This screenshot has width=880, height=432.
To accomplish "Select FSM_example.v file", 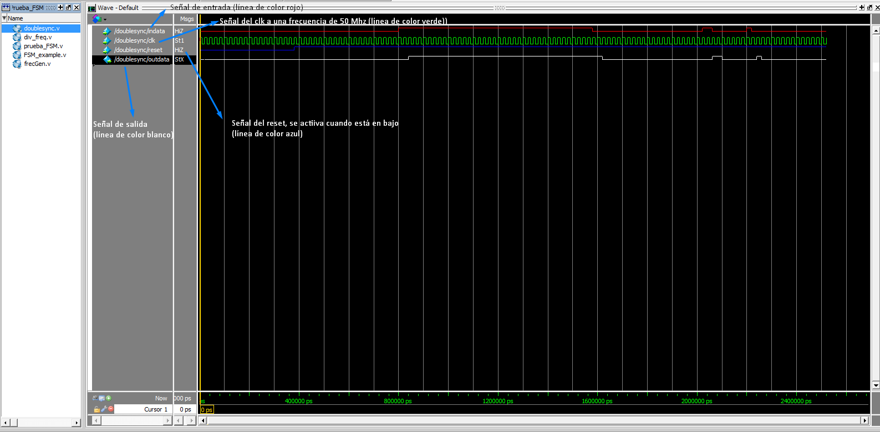I will point(45,55).
